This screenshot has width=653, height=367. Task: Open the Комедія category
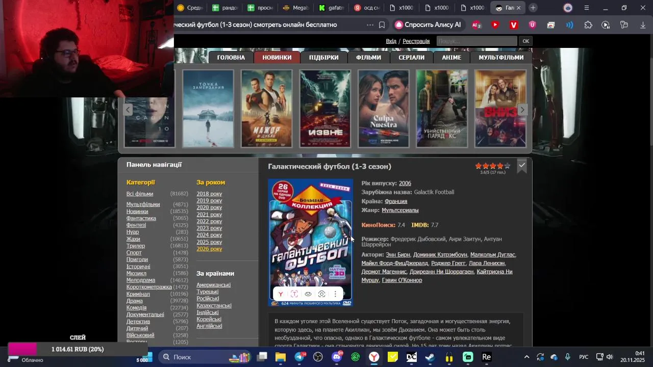(x=136, y=307)
